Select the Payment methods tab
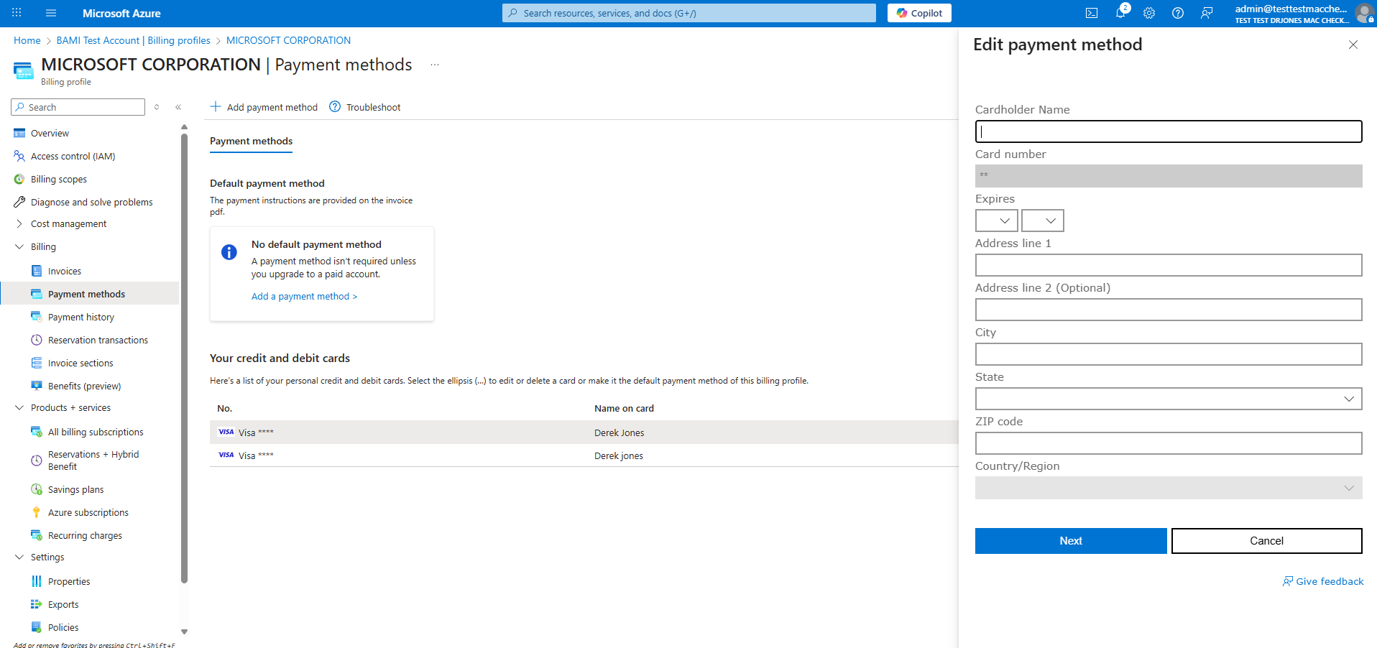The image size is (1377, 648). pyautogui.click(x=251, y=141)
